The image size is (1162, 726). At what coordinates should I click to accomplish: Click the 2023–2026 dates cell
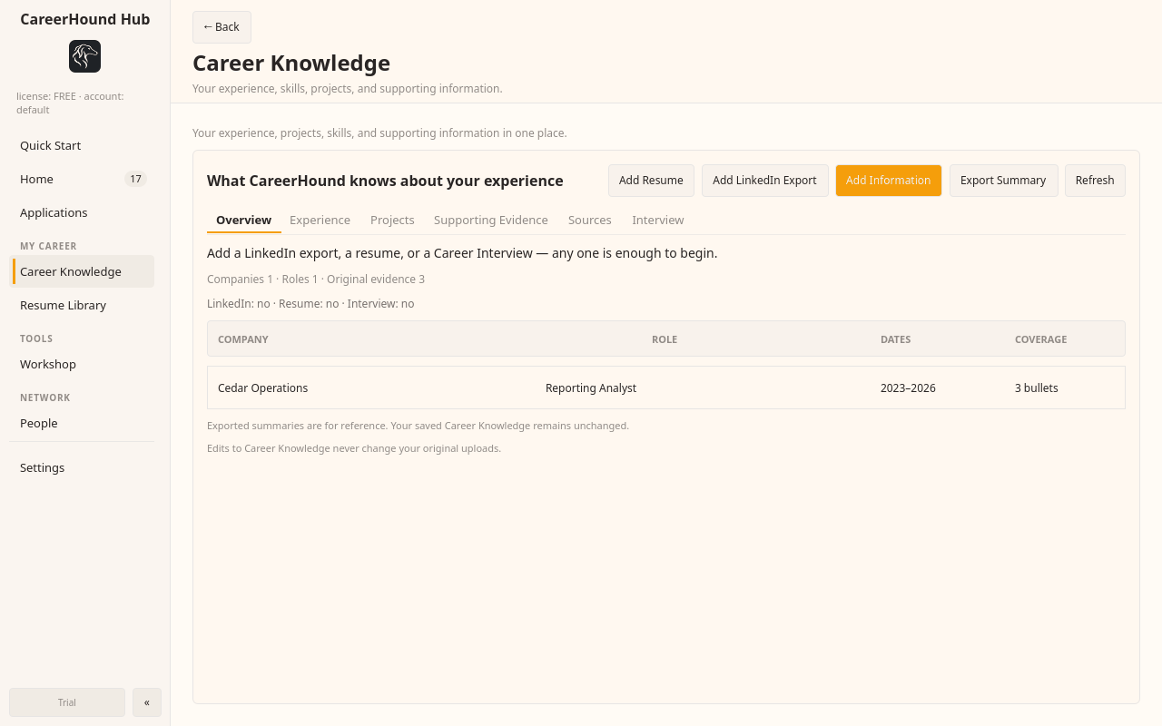[908, 388]
